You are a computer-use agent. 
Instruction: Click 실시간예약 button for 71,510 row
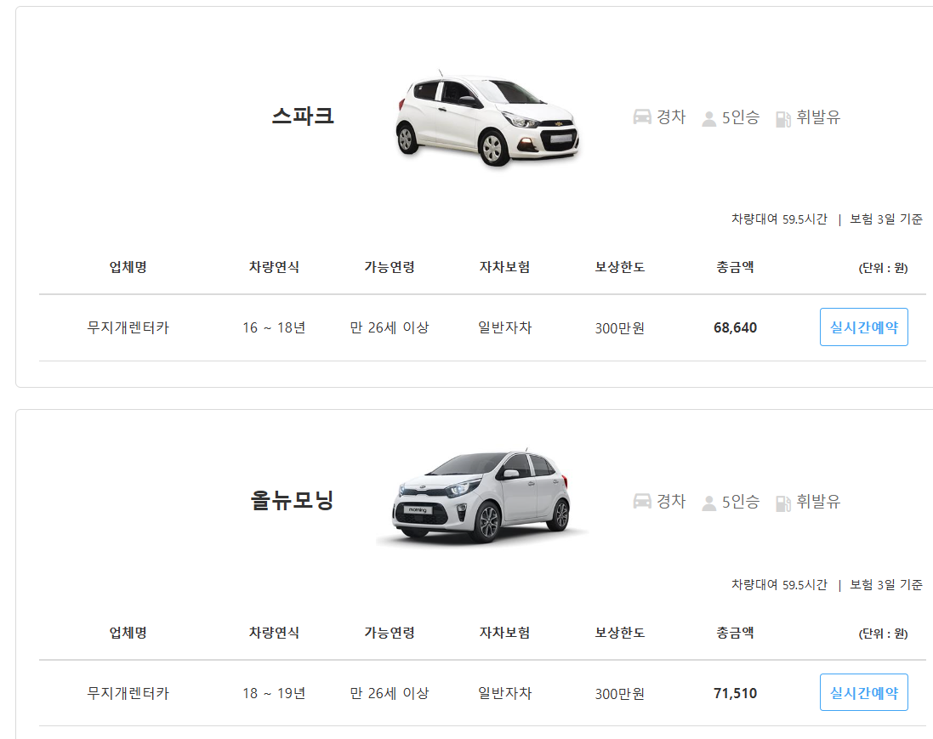(864, 692)
